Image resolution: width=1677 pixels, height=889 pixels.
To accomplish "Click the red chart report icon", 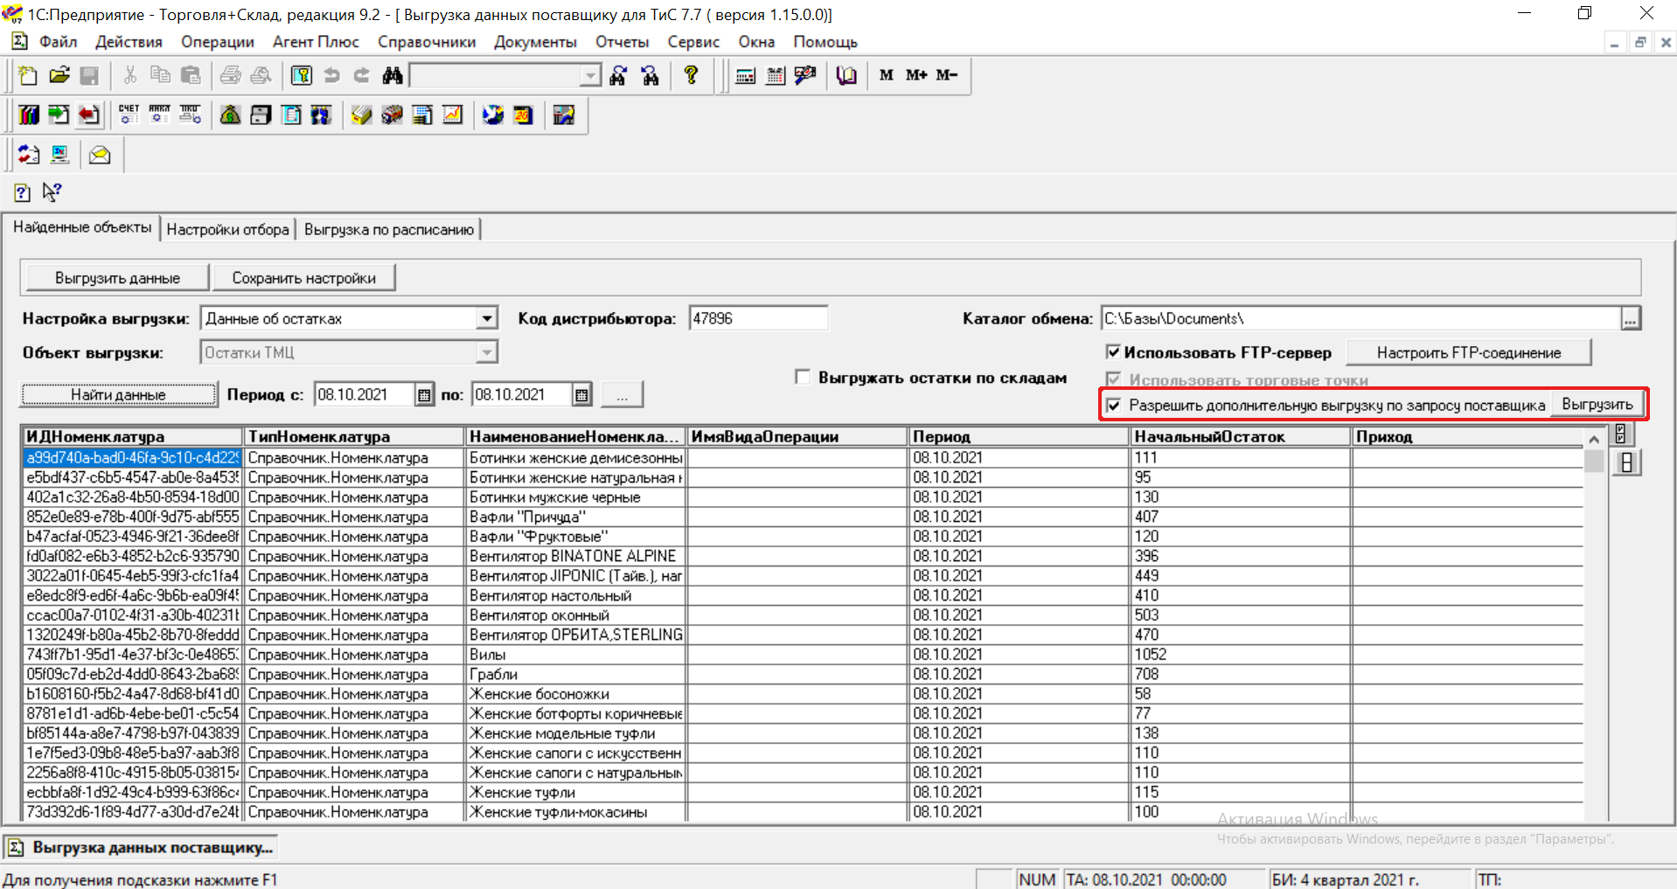I will coord(452,115).
